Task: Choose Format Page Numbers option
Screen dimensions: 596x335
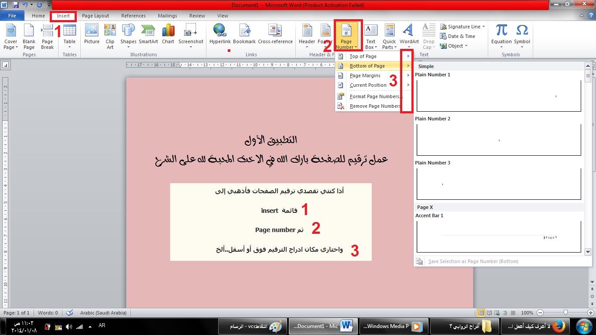Action: click(374, 96)
